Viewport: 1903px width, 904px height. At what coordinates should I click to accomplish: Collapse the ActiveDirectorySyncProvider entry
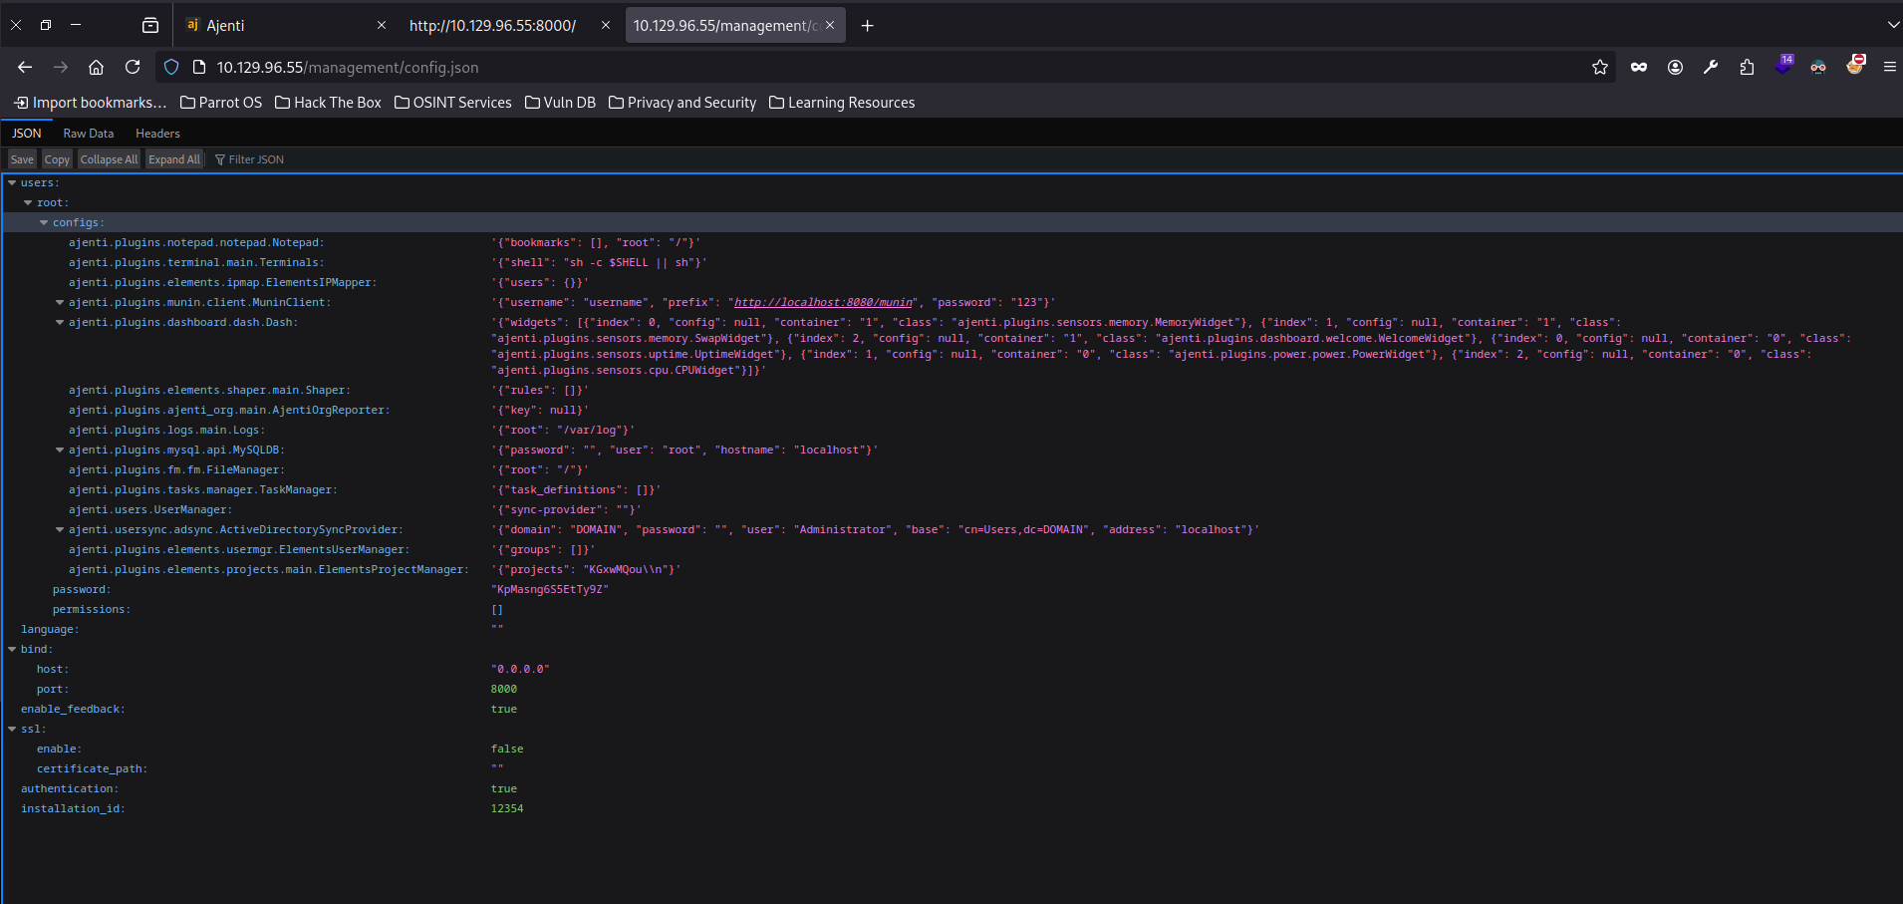60,530
